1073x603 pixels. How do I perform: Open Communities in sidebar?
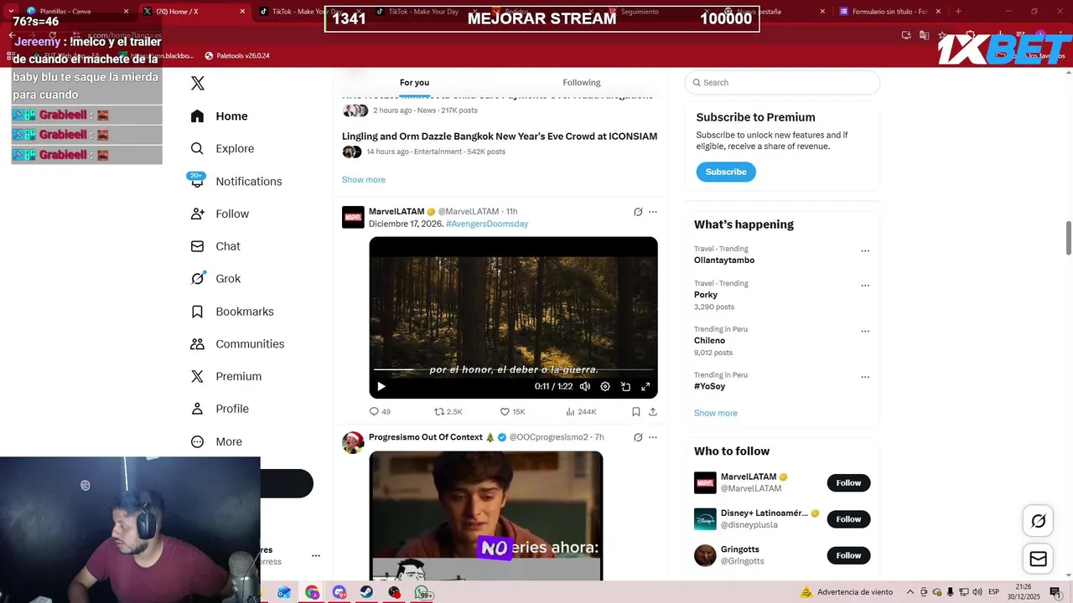pyautogui.click(x=237, y=344)
